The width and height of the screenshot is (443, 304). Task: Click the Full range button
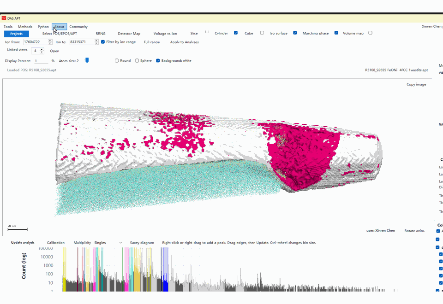(152, 42)
